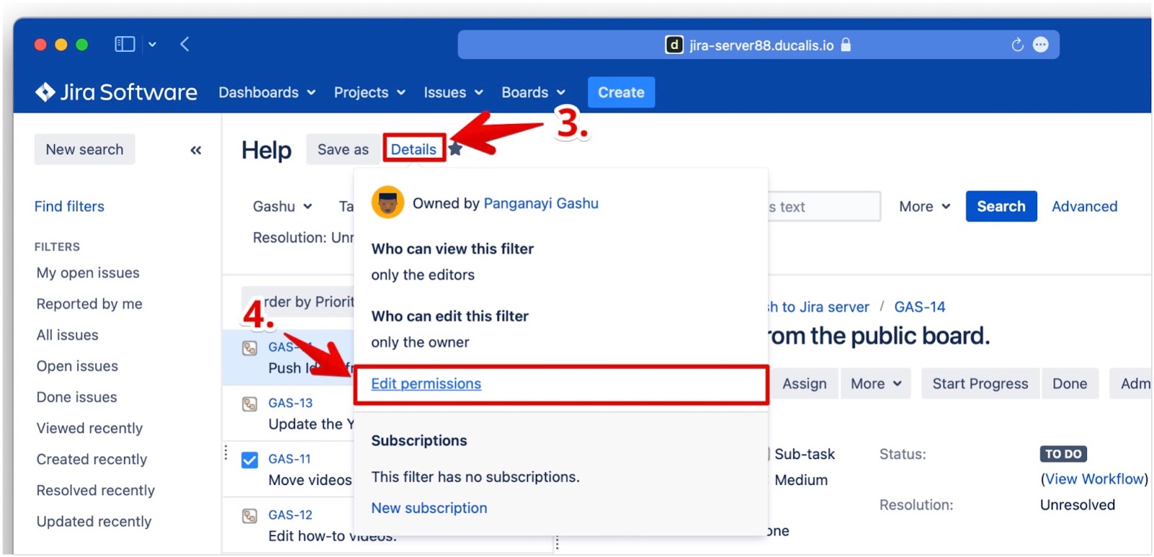Click the ducalis site favicon in address bar

click(674, 45)
